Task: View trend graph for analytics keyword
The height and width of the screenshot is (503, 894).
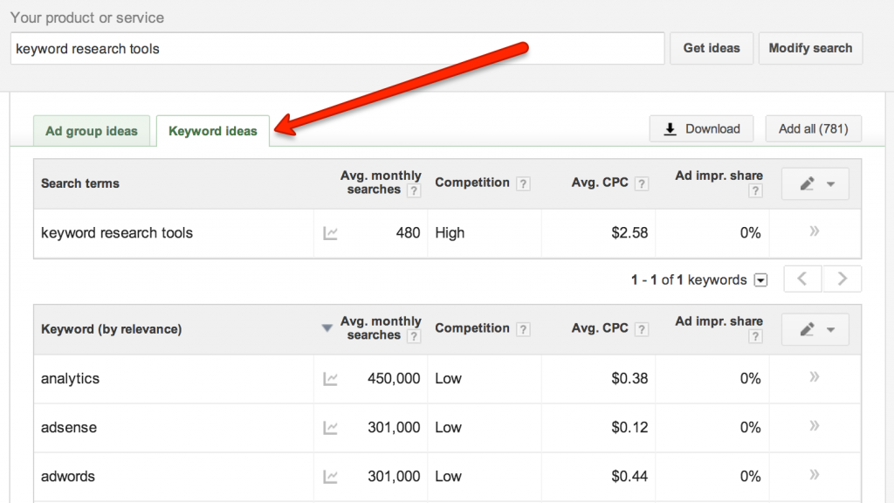Action: click(332, 378)
